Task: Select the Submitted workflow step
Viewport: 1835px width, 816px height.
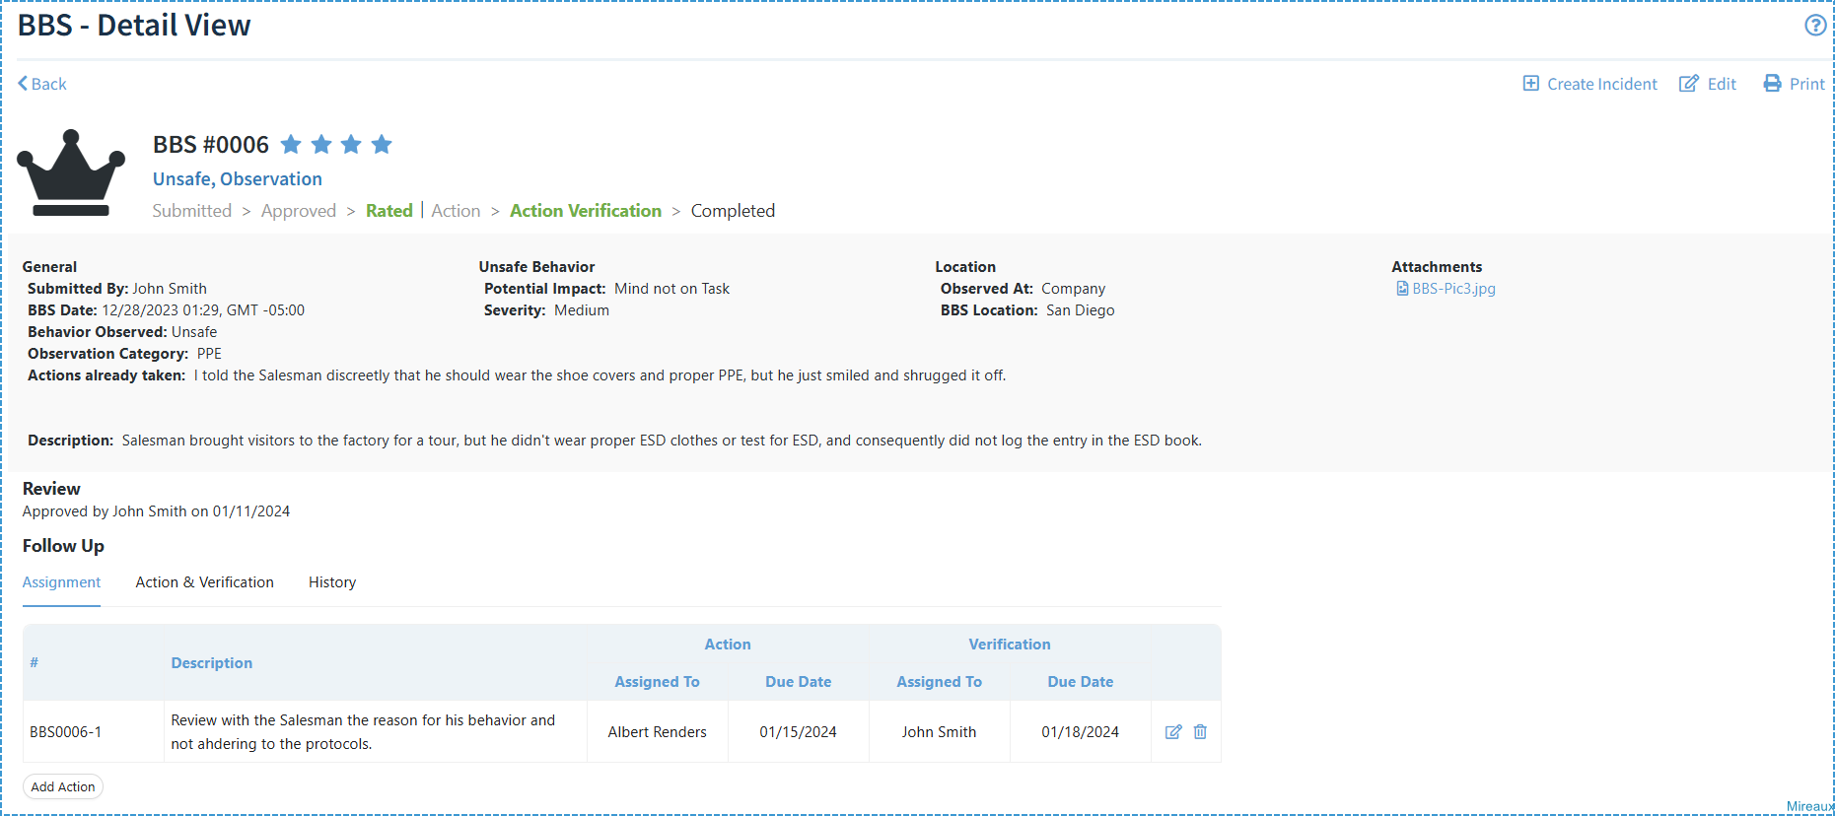Action: tap(192, 211)
